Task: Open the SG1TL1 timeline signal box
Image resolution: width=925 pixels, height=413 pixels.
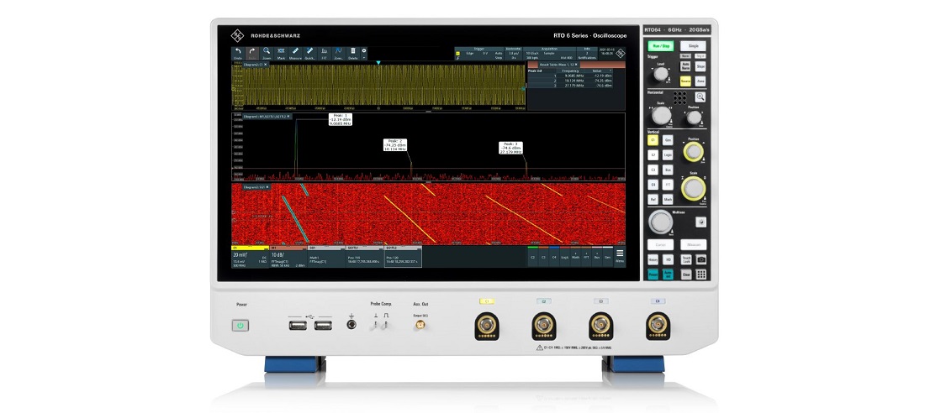Action: [x=364, y=258]
